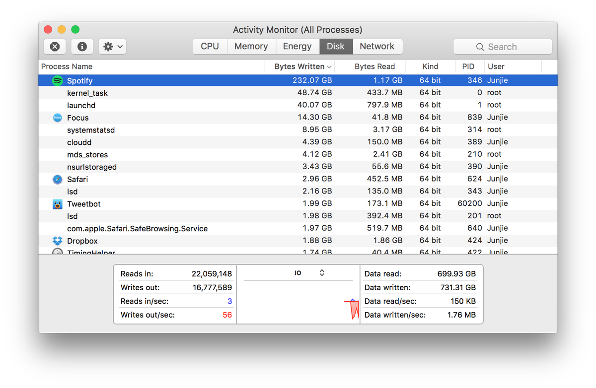596x388 pixels.
Task: Open the IO graph type selector
Action: (298, 273)
